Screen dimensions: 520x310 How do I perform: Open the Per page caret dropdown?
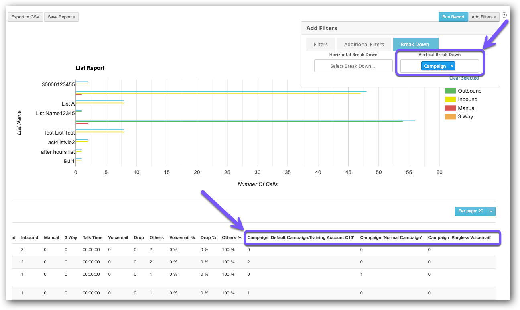pos(491,211)
